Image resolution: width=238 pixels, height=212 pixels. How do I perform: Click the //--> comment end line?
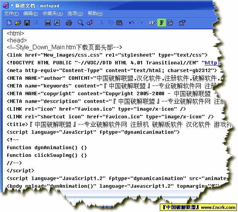pos(14,163)
